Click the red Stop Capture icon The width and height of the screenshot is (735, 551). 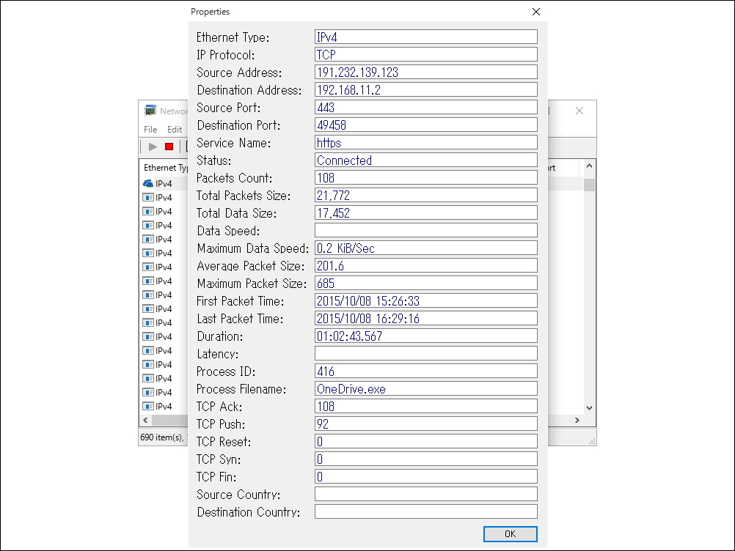click(169, 147)
